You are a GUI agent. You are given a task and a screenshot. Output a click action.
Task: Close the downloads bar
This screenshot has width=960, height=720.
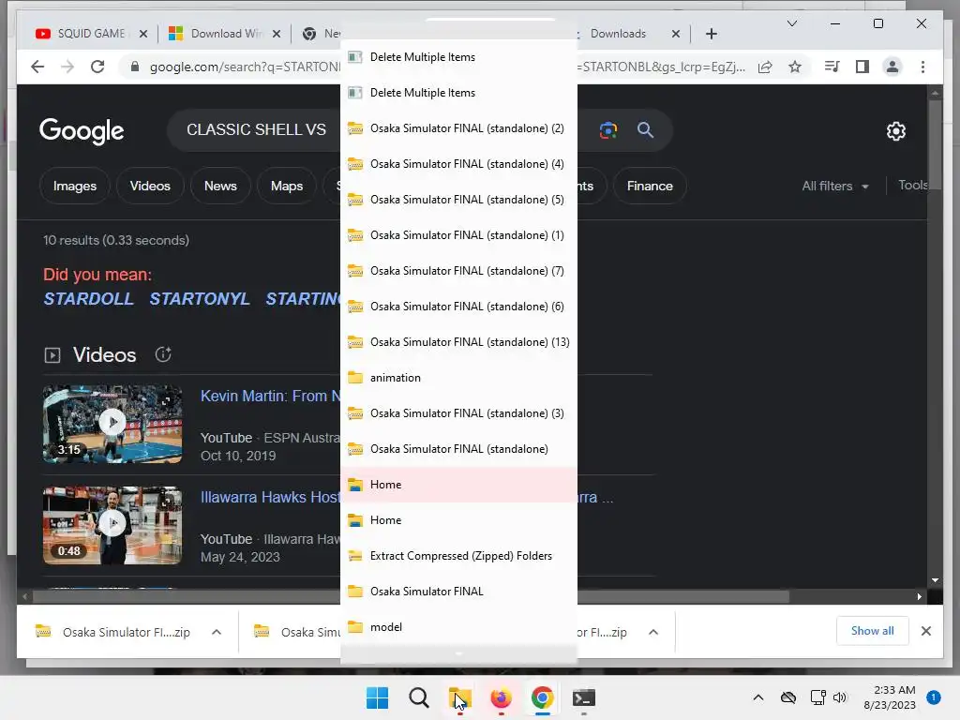coord(926,631)
